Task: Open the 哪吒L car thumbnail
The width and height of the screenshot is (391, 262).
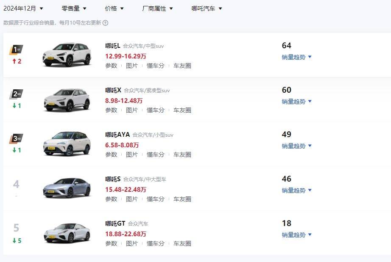Action: pyautogui.click(x=67, y=55)
